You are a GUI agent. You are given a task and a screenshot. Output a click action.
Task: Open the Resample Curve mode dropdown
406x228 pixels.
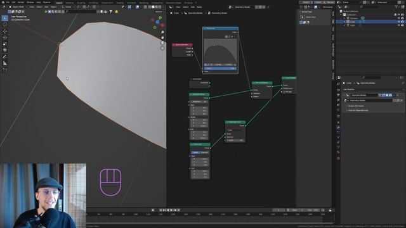tap(235, 130)
